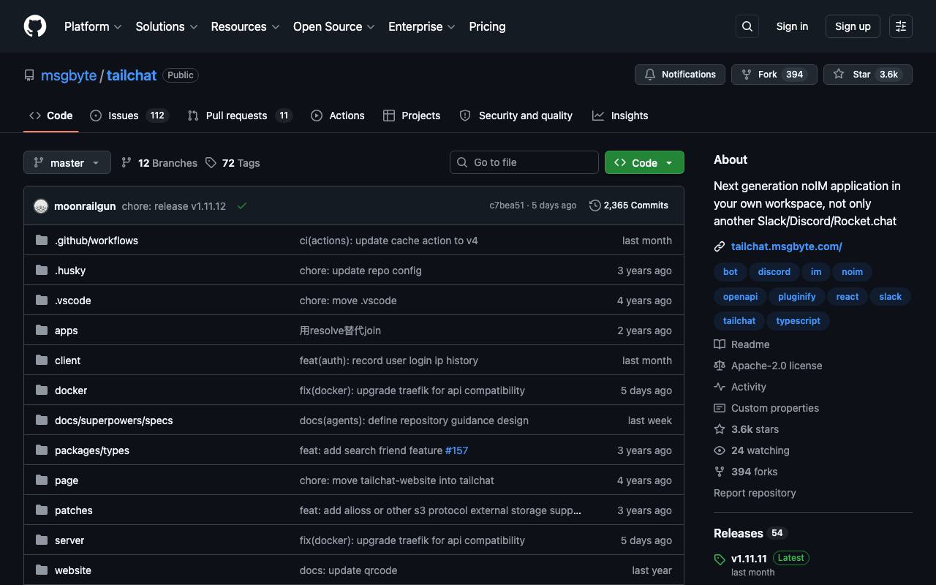This screenshot has width=936, height=585.
Task: Click the pluginify topic tag
Action: 796,297
